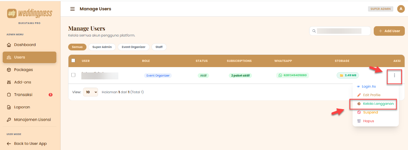Open Manajemen Lisensi page
The image size is (408, 150).
tap(29, 120)
